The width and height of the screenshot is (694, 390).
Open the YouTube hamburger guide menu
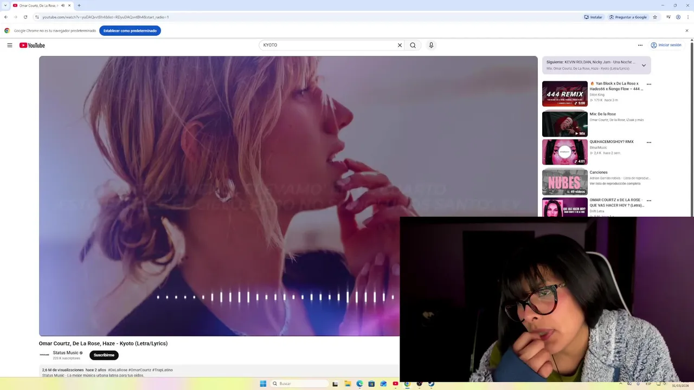10,45
